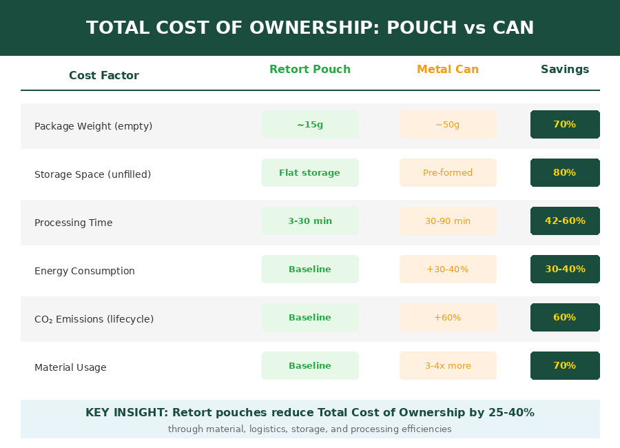Select the Pre-formed can storage badge
Viewport: 620px width, 448px height.
click(448, 173)
